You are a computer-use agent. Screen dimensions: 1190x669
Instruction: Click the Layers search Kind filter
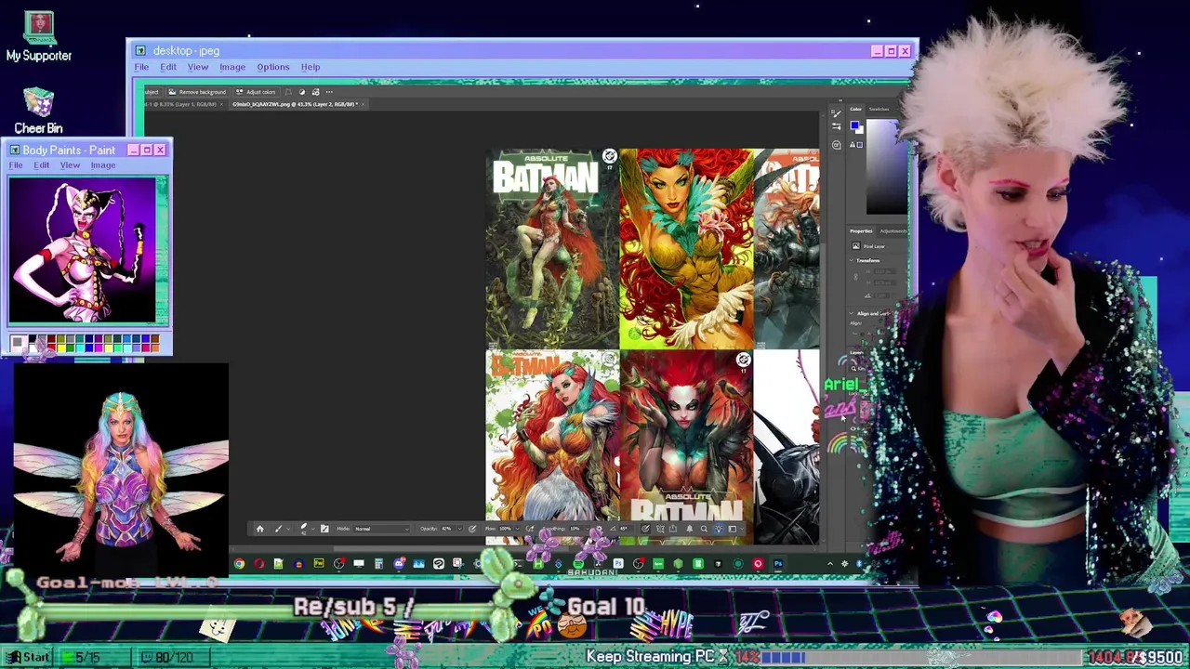(860, 368)
